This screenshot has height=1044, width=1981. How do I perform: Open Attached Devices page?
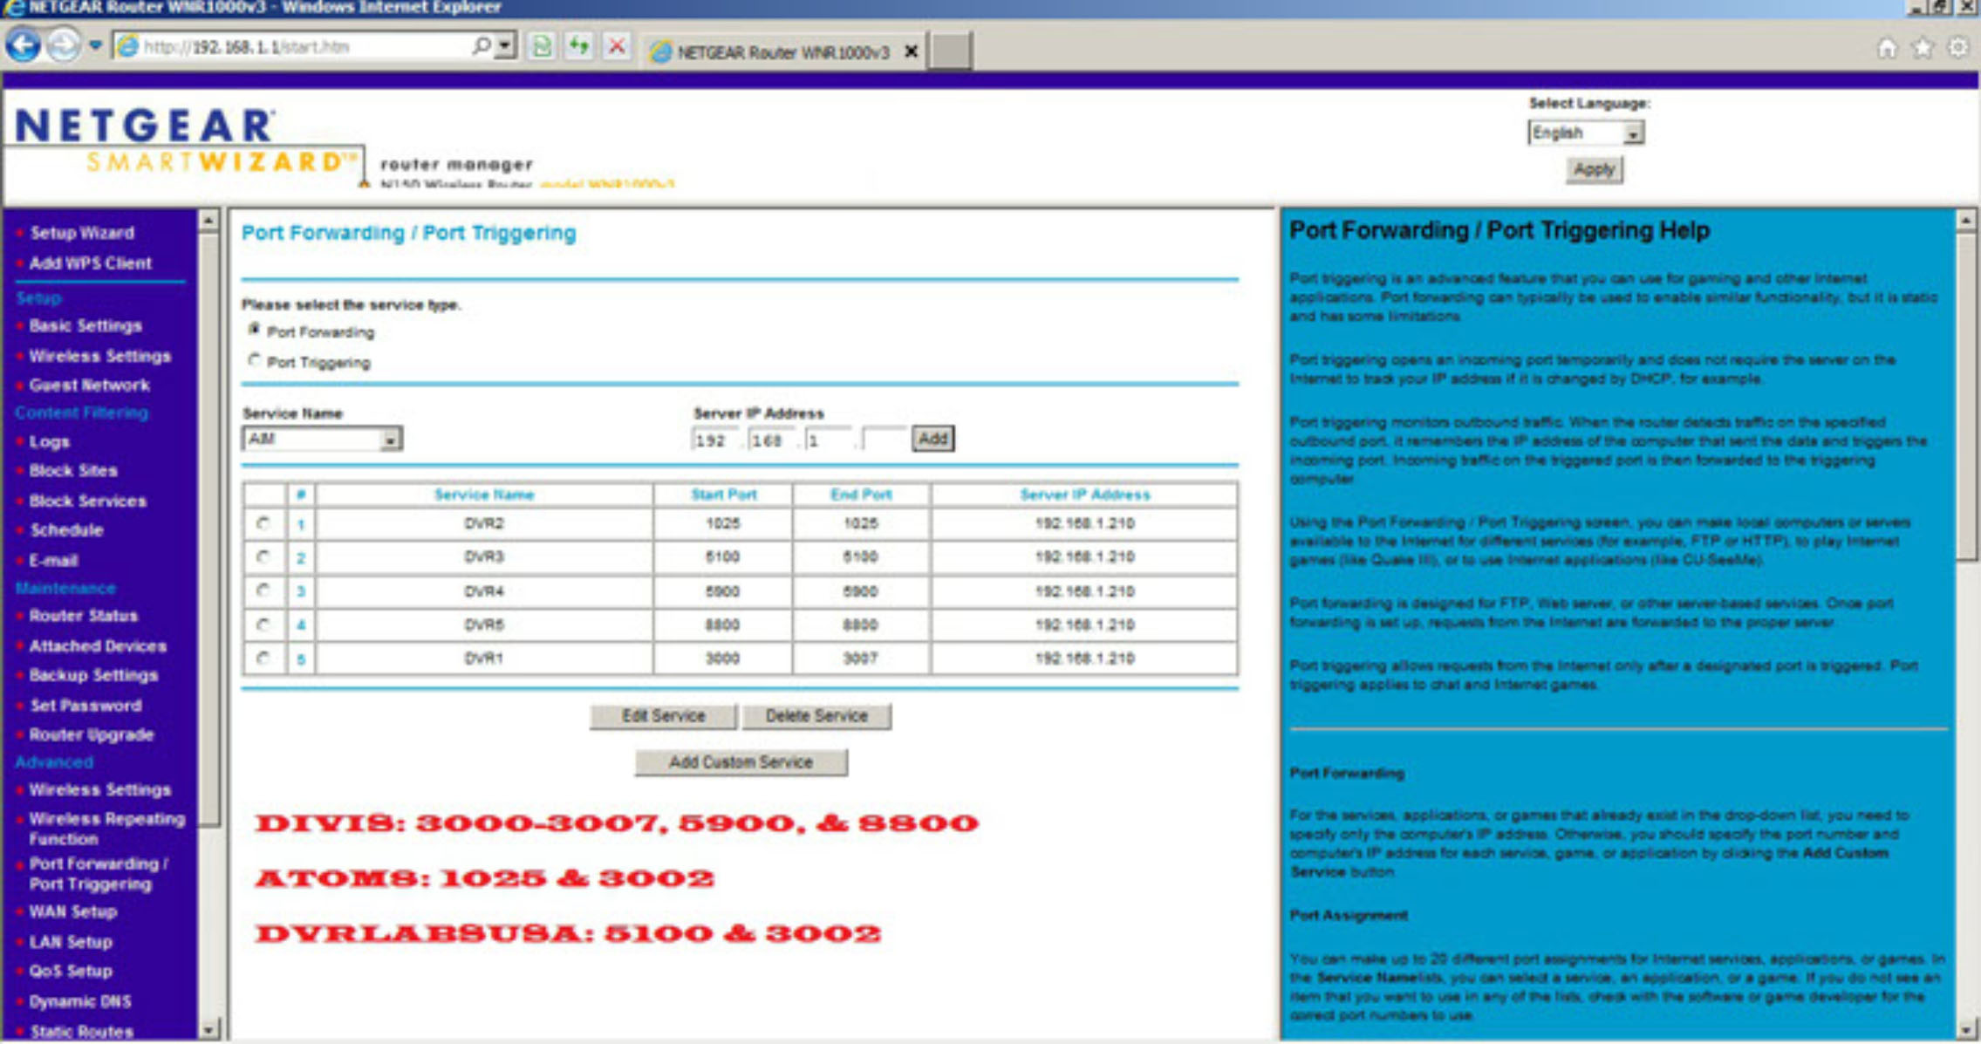point(98,646)
